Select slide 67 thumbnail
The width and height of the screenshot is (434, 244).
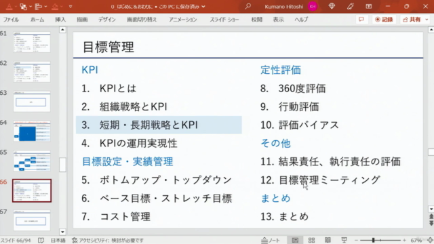coord(32,220)
